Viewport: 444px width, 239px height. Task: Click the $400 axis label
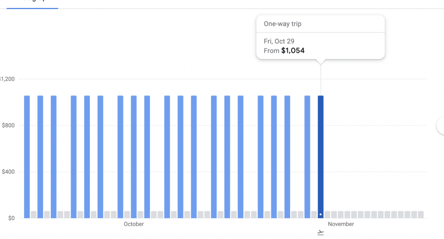pos(8,172)
